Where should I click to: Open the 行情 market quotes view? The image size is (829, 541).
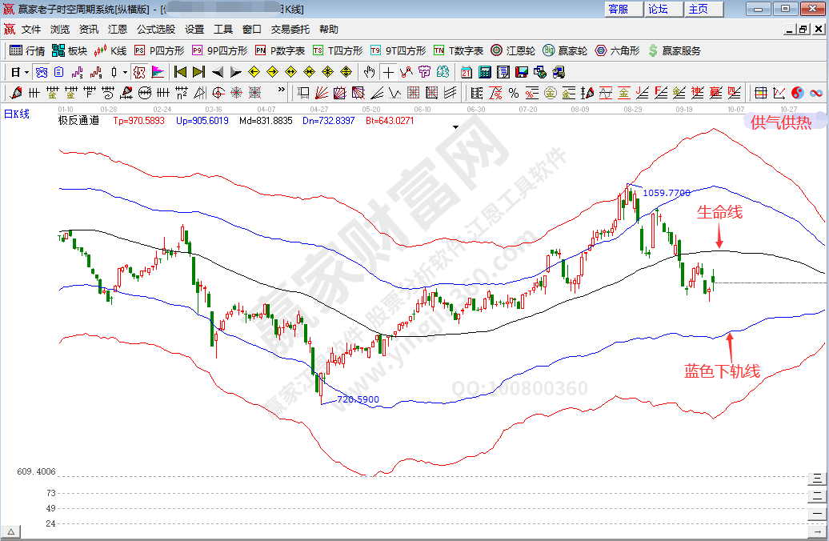(x=26, y=50)
